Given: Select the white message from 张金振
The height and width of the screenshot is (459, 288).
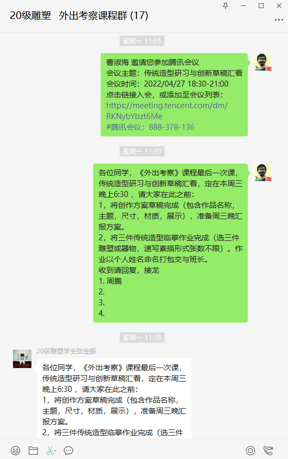Looking at the screenshot, I should [114, 398].
